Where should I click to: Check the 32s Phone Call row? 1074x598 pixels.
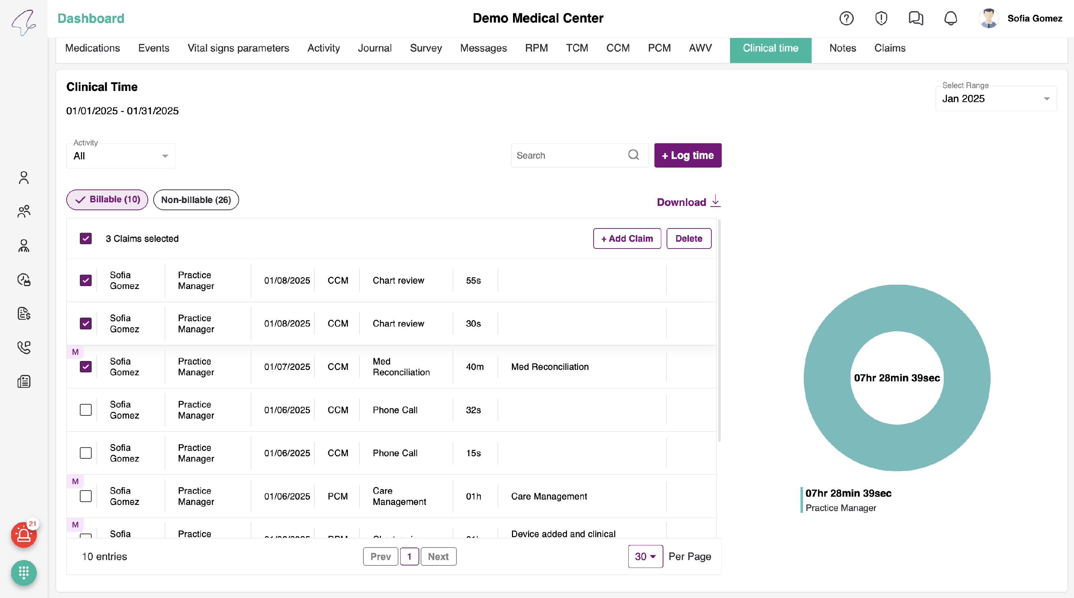click(x=86, y=410)
